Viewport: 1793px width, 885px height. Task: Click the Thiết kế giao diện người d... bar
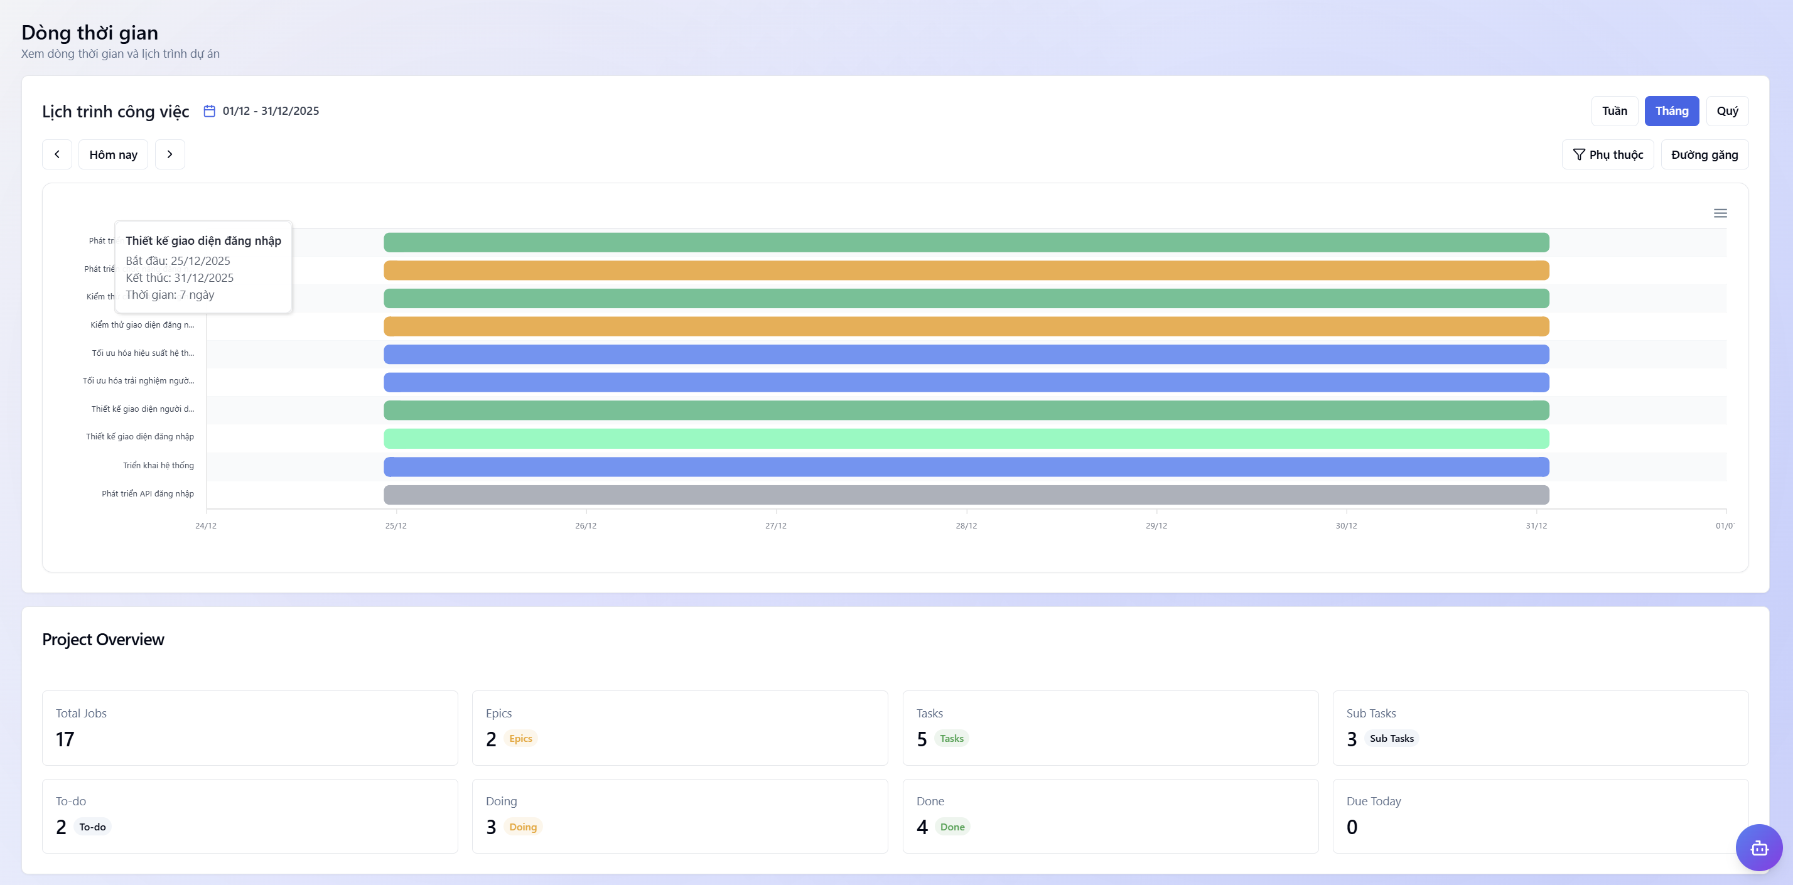click(966, 410)
